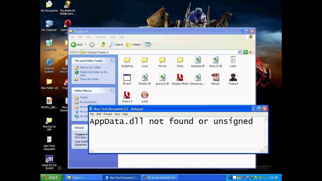Image resolution: width=322 pixels, height=181 pixels.
Task: Open Explorer Edit menu
Action: (x=80, y=37)
